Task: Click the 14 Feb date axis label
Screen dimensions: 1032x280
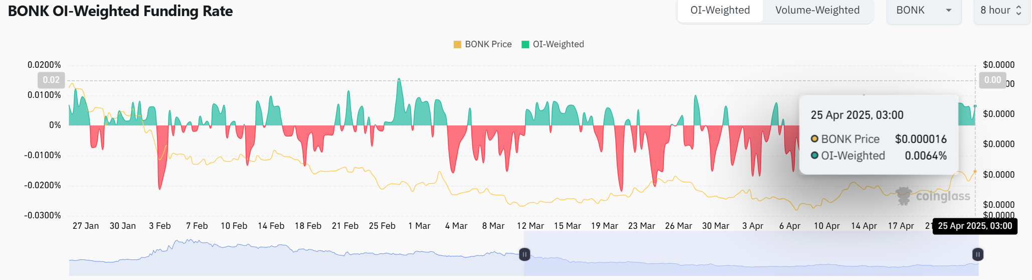Action: (x=271, y=226)
